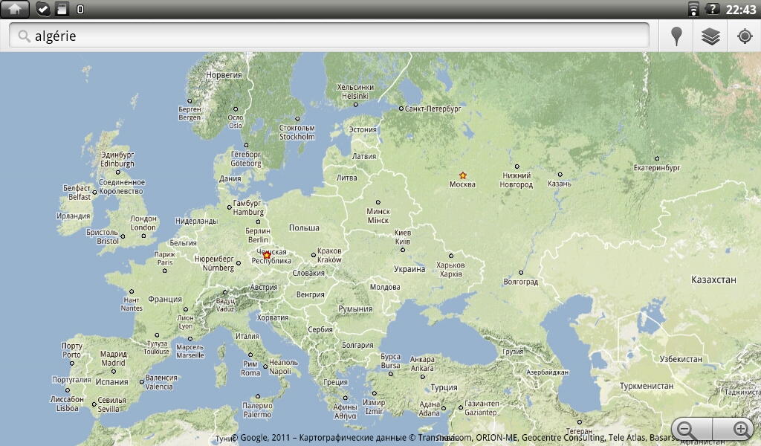761x446 pixels.
Task: Click the Турция country label
Action: coord(444,387)
